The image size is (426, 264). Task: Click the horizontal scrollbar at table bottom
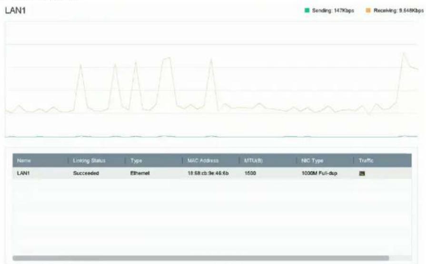click(x=201, y=258)
